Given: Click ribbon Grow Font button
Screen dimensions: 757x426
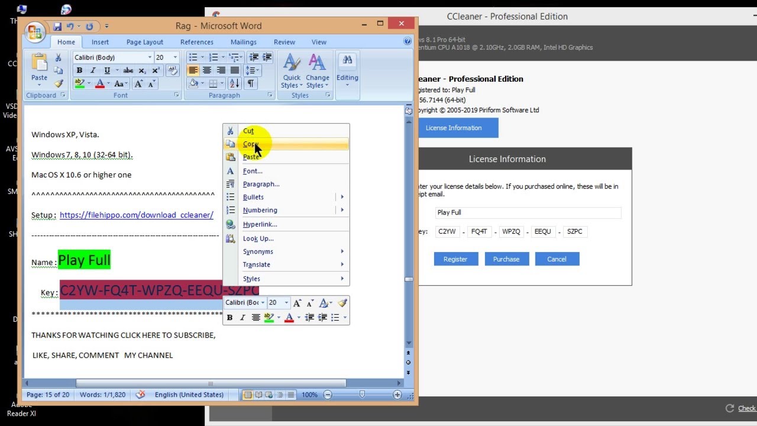Looking at the screenshot, I should pyautogui.click(x=139, y=84).
